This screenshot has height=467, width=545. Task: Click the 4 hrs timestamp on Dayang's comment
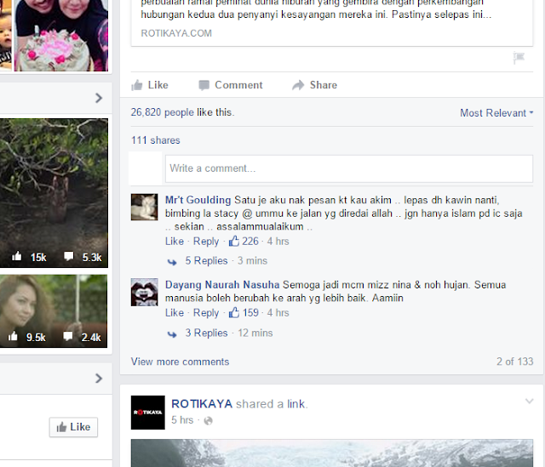(x=278, y=313)
